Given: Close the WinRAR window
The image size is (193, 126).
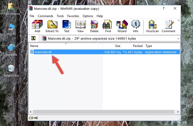Looking at the screenshot, I should tap(175, 8).
